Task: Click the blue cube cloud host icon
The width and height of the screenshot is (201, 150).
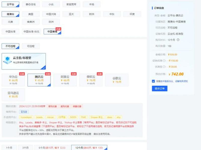Action: (x=8, y=60)
